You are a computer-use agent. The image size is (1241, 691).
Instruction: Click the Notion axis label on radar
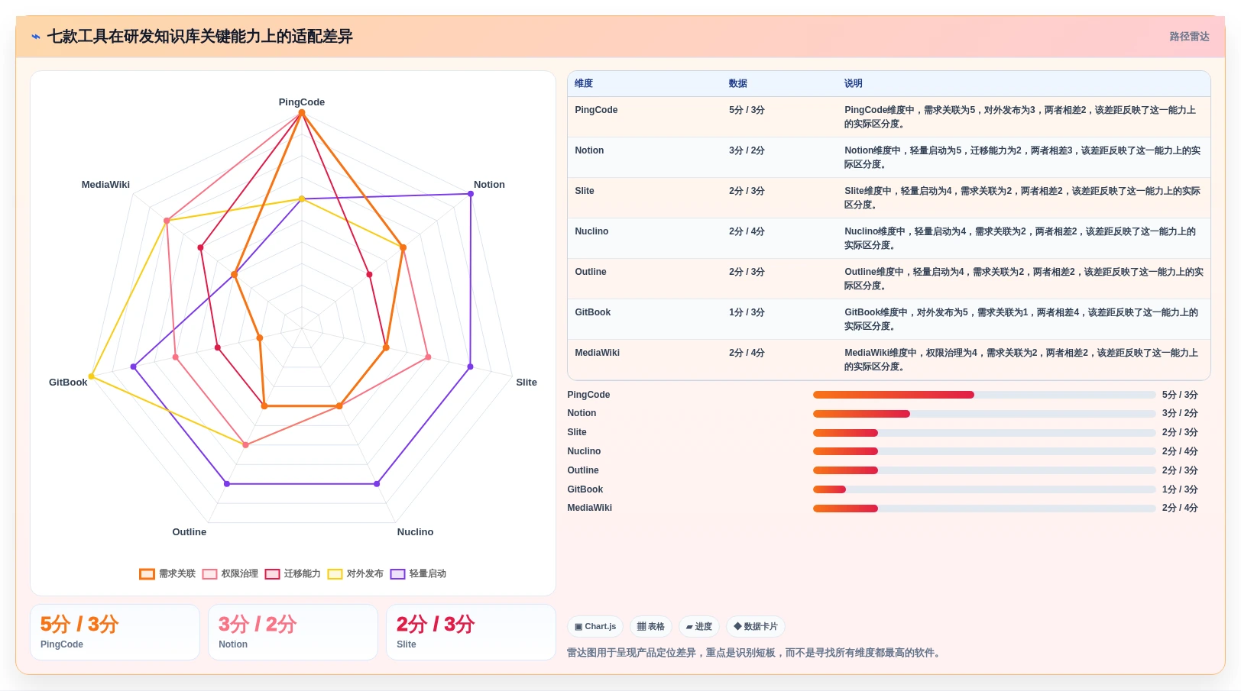point(489,185)
